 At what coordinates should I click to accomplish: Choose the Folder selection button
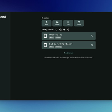tap(57, 23)
